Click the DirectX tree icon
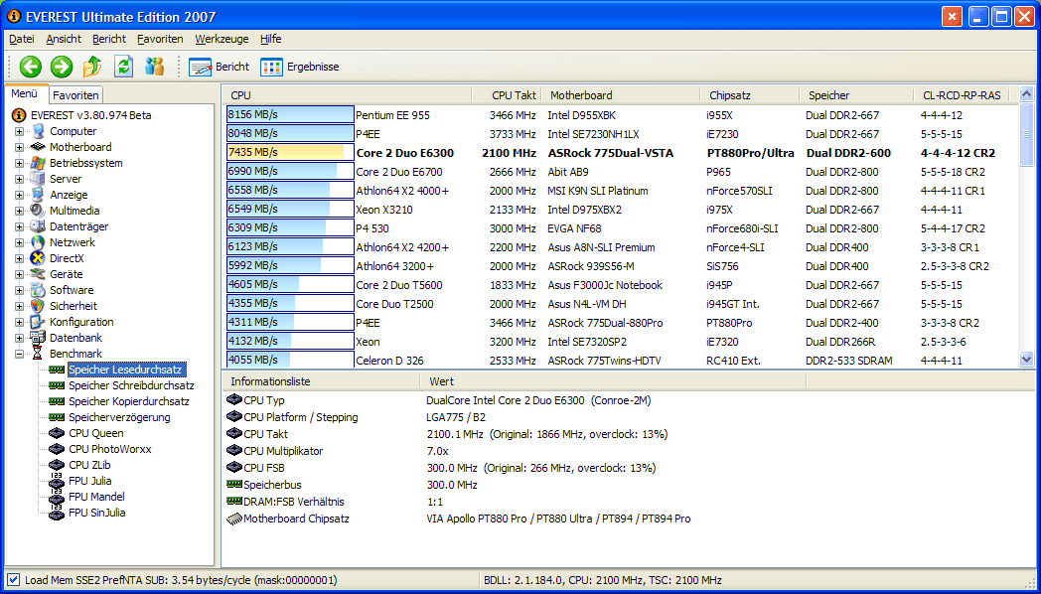This screenshot has height=594, width=1041. click(x=39, y=259)
